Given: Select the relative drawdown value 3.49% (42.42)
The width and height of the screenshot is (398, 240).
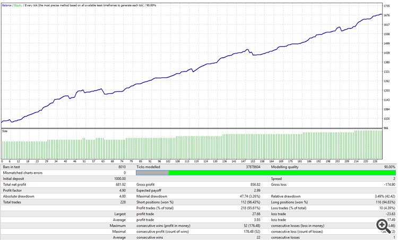Looking at the screenshot, I should (385, 196).
